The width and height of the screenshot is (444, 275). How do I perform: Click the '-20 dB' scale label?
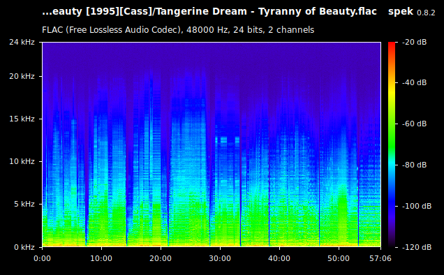(x=414, y=42)
